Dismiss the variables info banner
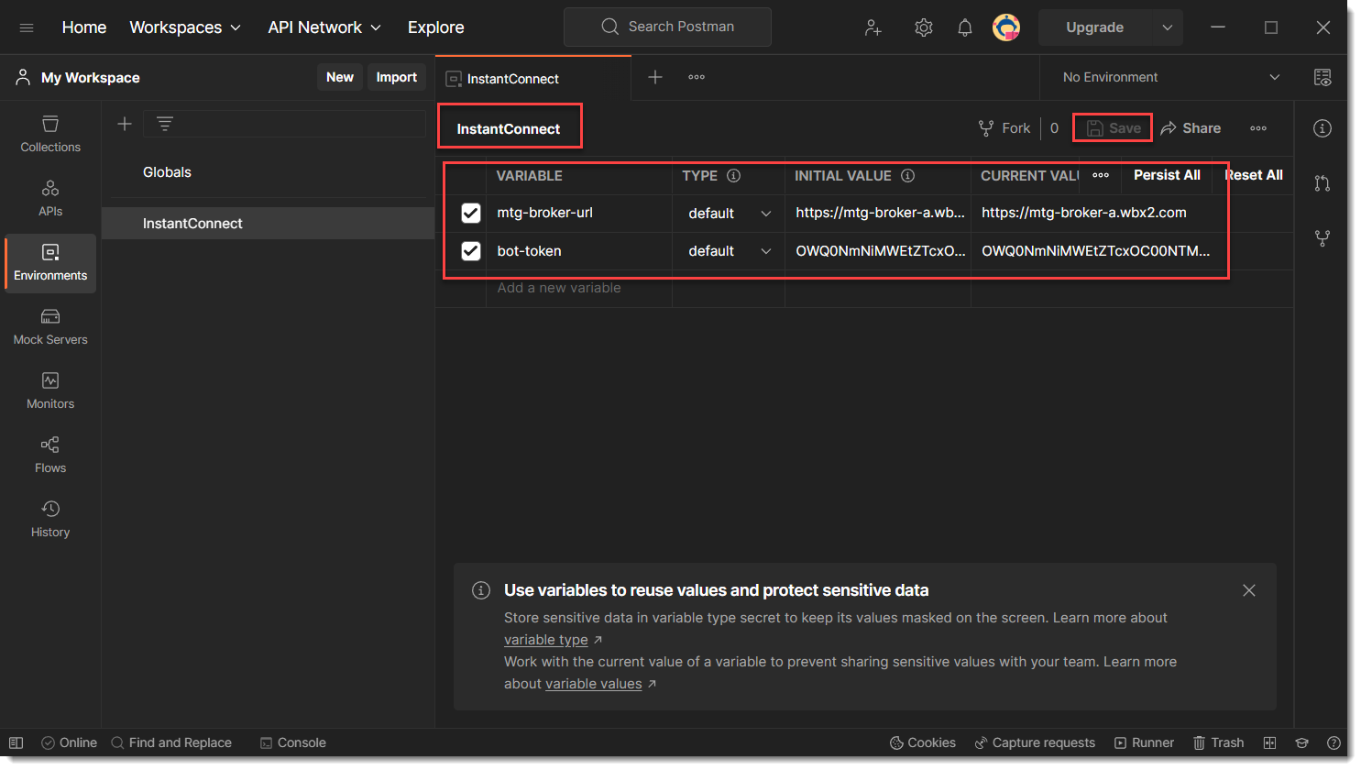Screen dimensions: 1361x770 click(1249, 590)
